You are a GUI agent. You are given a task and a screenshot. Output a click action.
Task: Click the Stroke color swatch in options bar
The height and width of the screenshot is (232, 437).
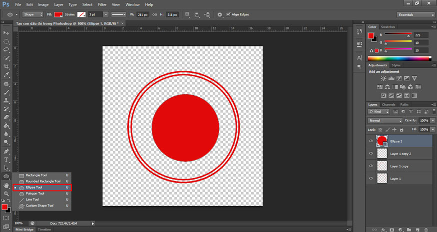[81, 14]
